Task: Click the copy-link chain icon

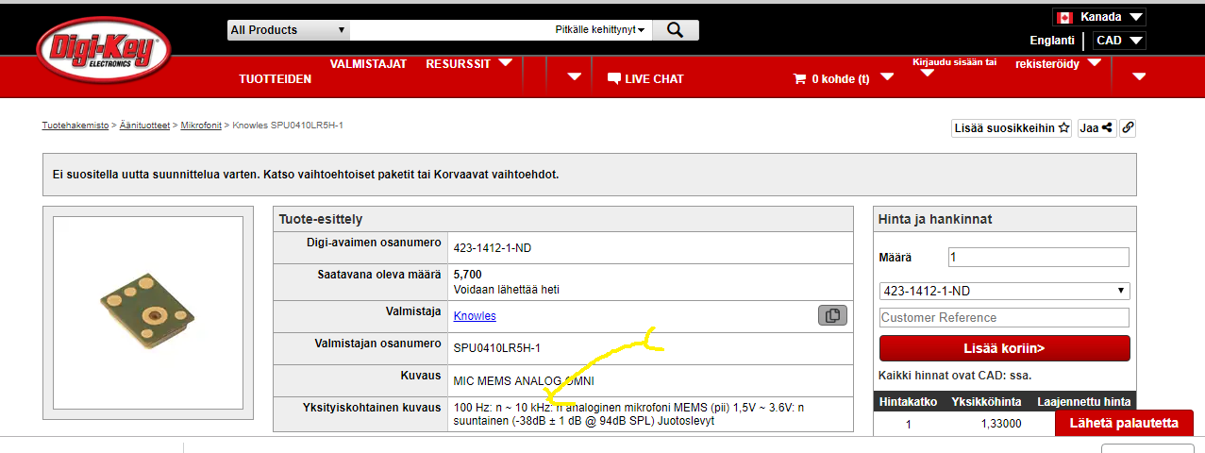Action: (1128, 128)
